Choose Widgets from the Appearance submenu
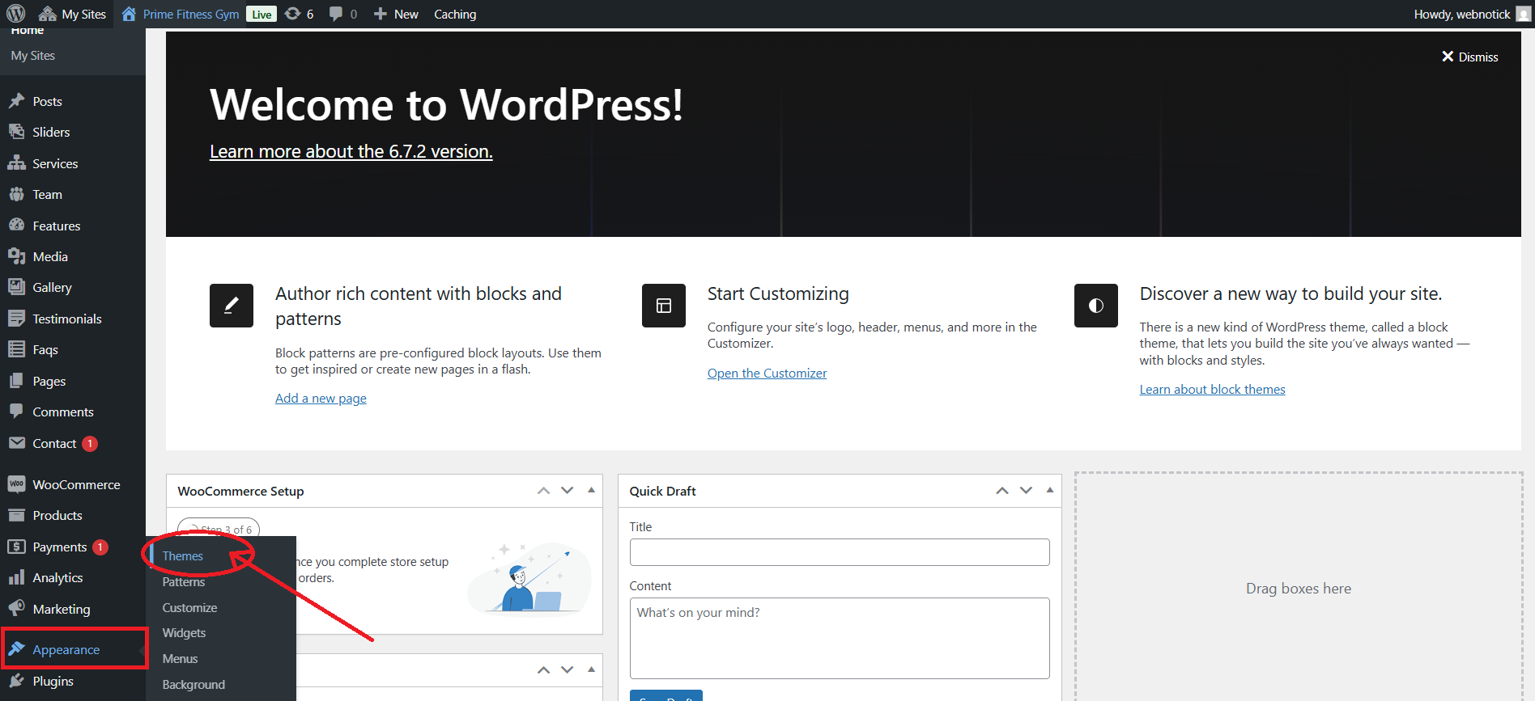The height and width of the screenshot is (701, 1535). click(184, 632)
